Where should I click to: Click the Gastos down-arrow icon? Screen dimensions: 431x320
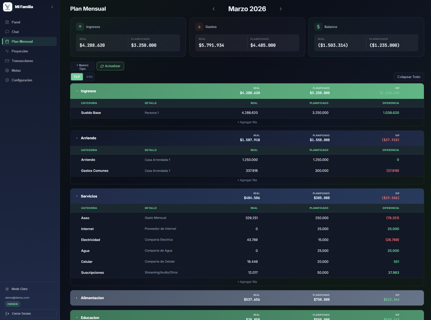pos(199,27)
